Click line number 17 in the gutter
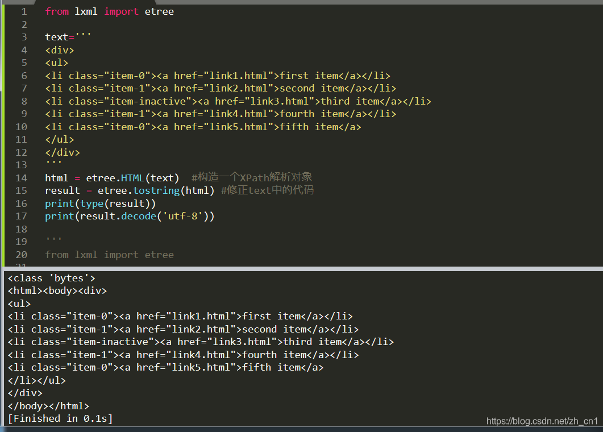Image resolution: width=603 pixels, height=432 pixels. tap(22, 216)
